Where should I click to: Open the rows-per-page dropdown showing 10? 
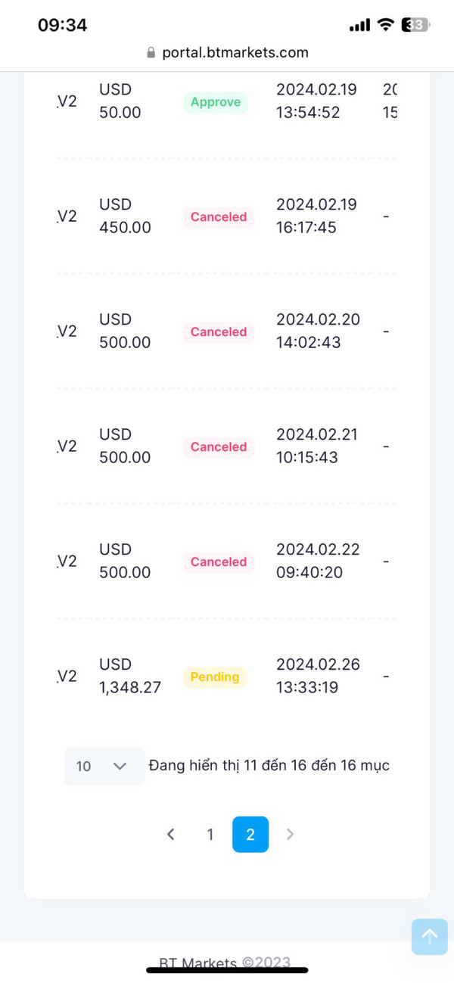[x=104, y=766]
